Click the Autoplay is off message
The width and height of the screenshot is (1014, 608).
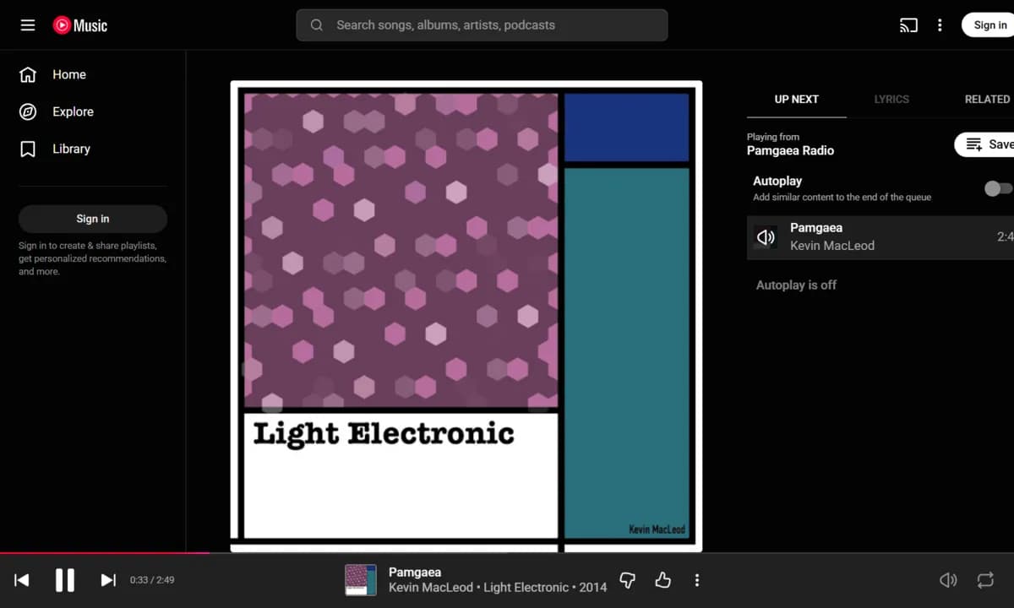(x=796, y=285)
